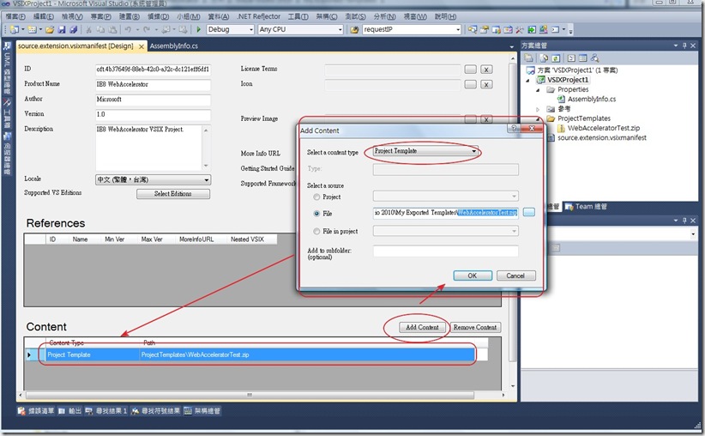Open the Locale dropdown
The image size is (705, 436).
point(153,179)
